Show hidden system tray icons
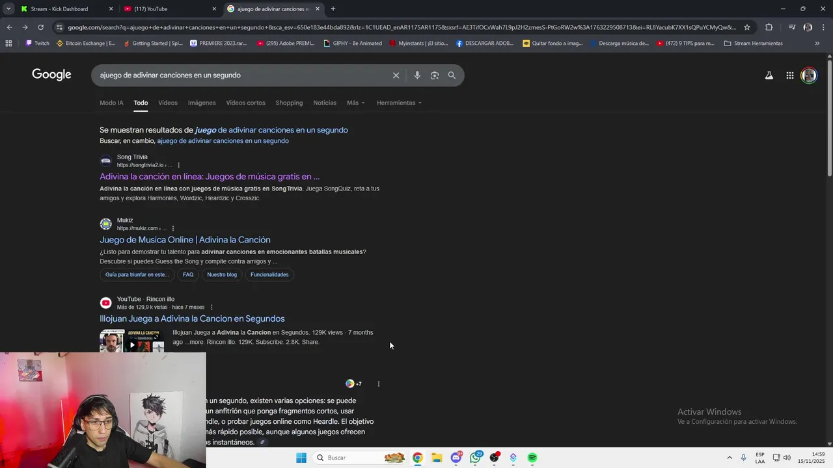The height and width of the screenshot is (468, 833). pyautogui.click(x=729, y=458)
